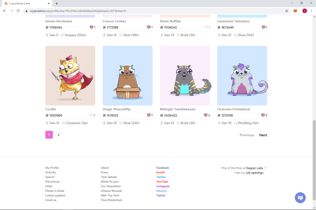Open KittyVerse footer link
Viewport: 316px width, 210px height.
[53, 182]
